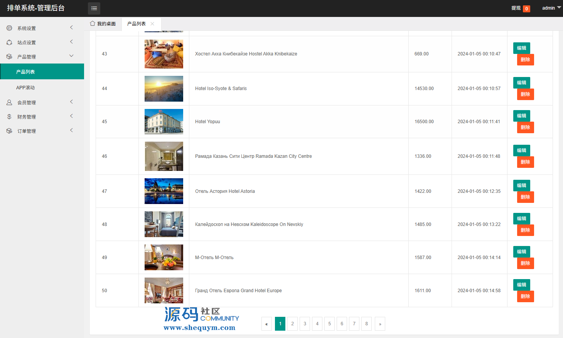Screen dimensions: 563x338
Task: Click the Grand Hotel Europe thumbnail image
Action: pos(164,291)
